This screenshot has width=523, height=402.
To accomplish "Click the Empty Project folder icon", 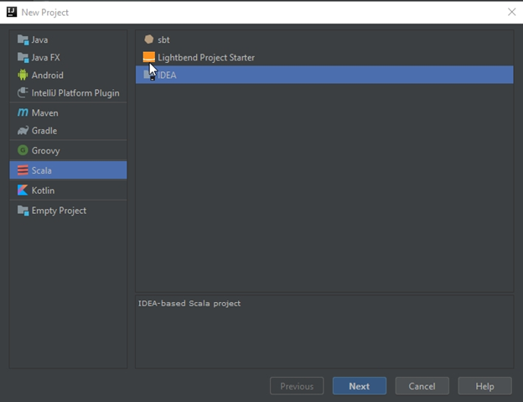I will click(x=23, y=211).
